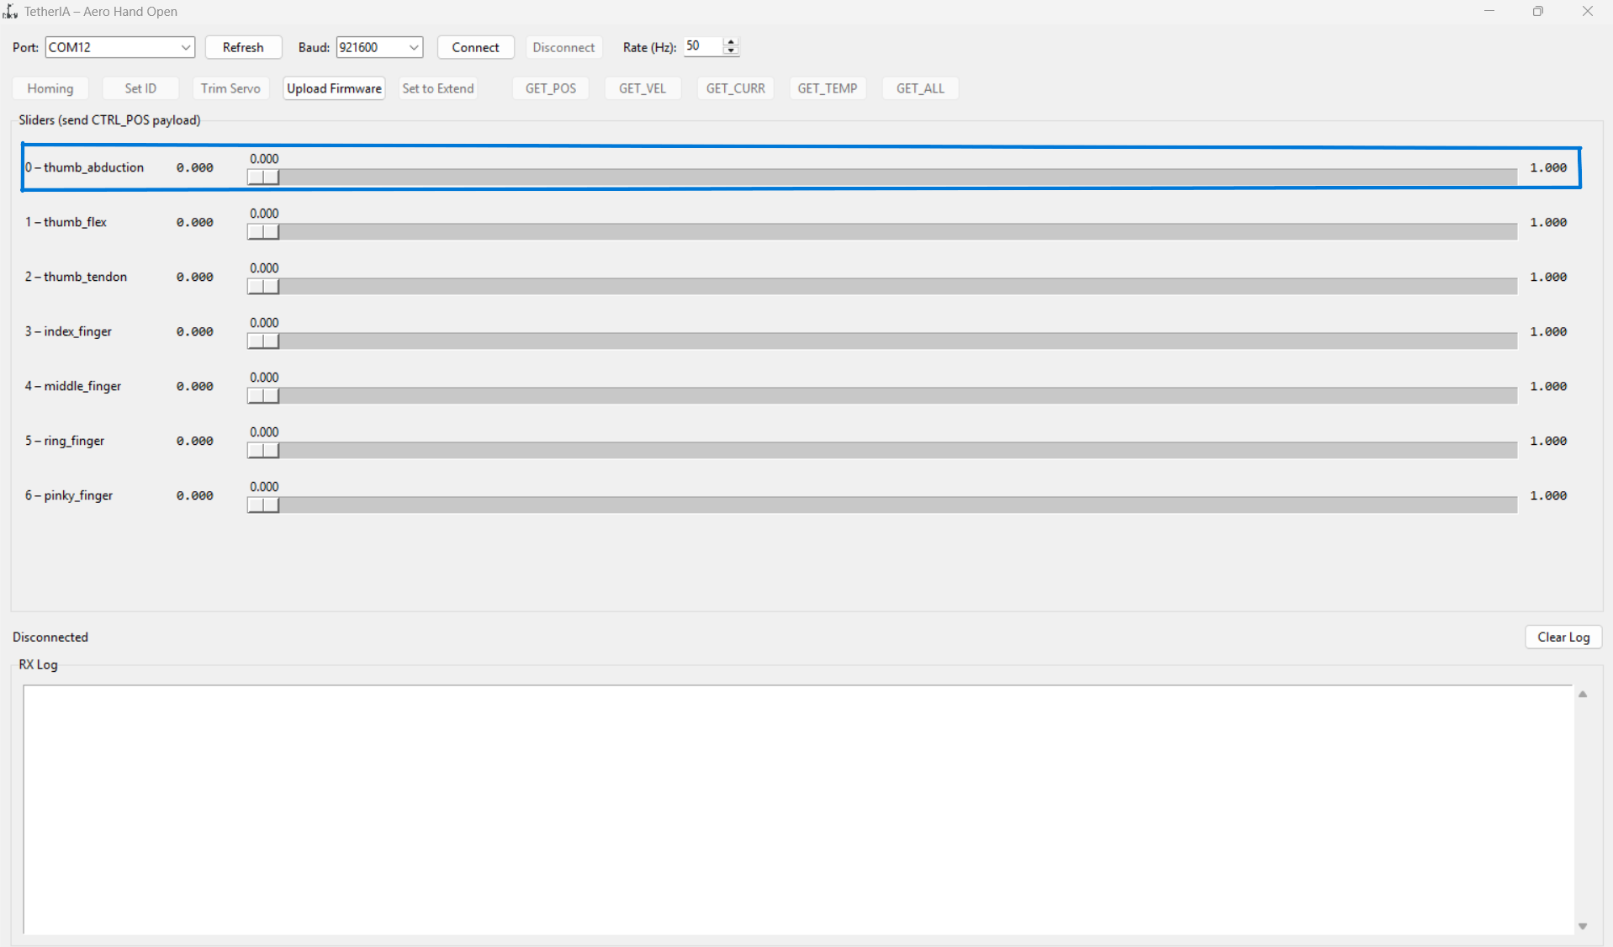Connect to the serial device
This screenshot has width=1613, height=947.
pos(475,47)
